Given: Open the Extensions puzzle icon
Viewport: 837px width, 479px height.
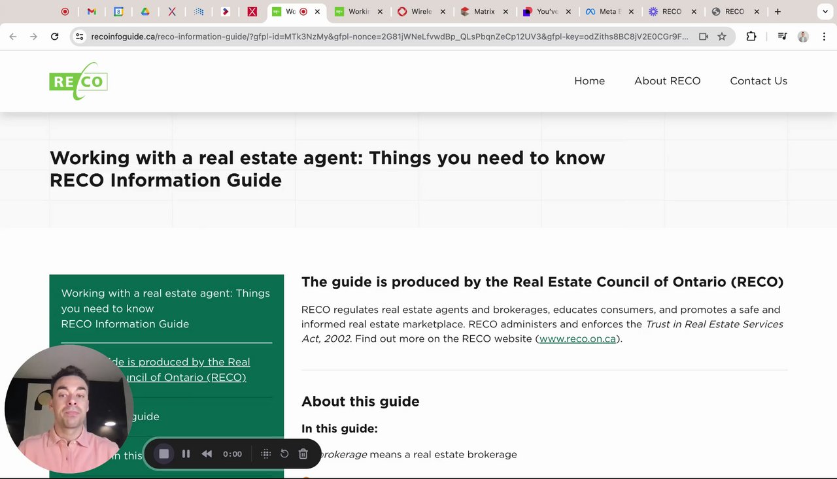Looking at the screenshot, I should [751, 37].
